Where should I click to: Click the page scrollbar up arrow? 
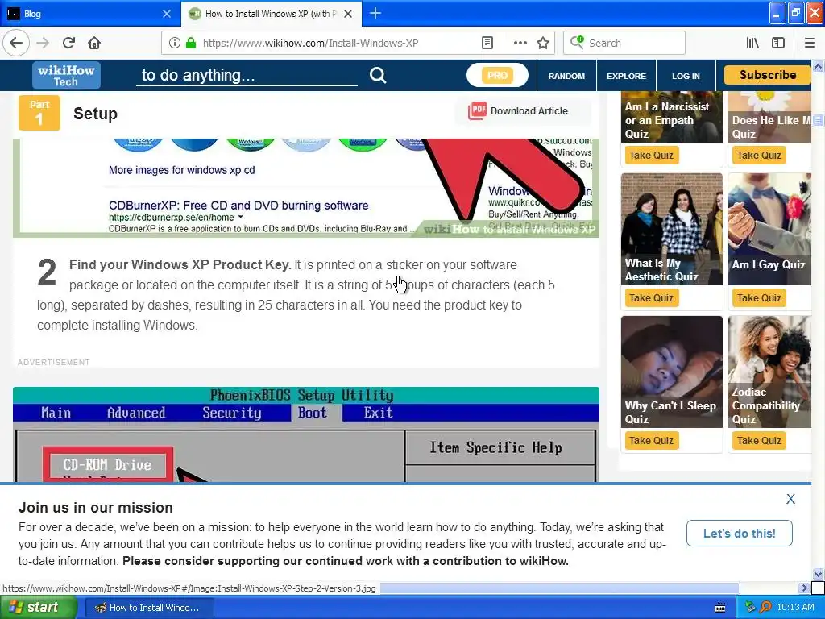(818, 66)
